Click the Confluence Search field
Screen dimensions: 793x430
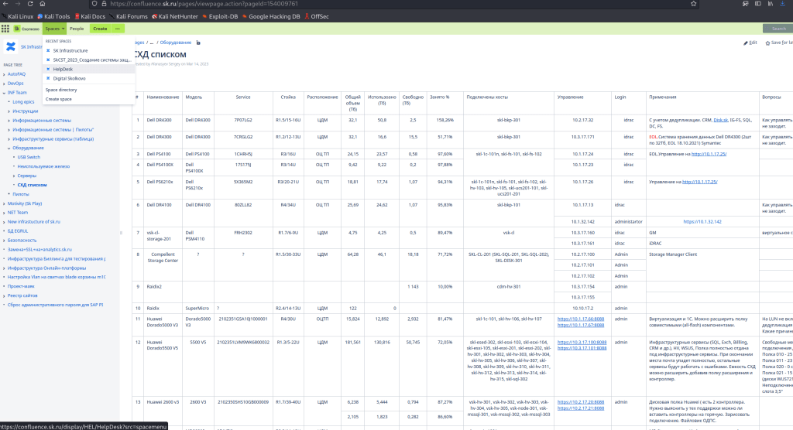coord(777,29)
